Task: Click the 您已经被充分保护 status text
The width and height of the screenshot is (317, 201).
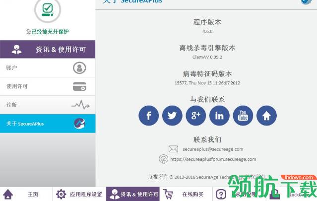Action: pyautogui.click(x=48, y=32)
